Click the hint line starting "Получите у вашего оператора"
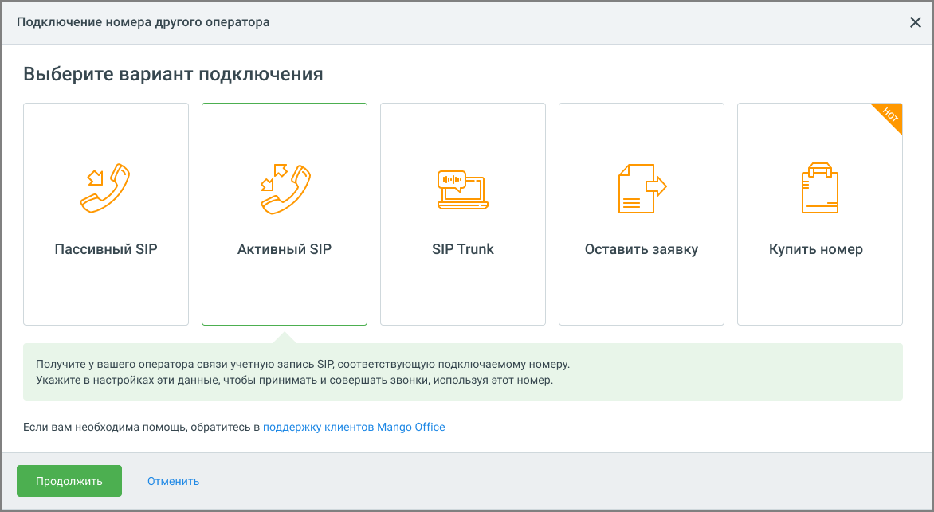 303,364
